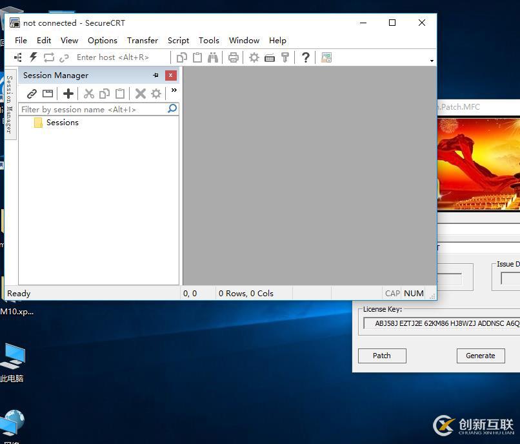Open the Options menu
The height and width of the screenshot is (444, 520).
(102, 40)
